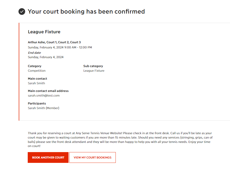Click the Arthur Ashe, Court 1, Court 2, Court 3 line
The height and width of the screenshot is (169, 230).
(54, 42)
